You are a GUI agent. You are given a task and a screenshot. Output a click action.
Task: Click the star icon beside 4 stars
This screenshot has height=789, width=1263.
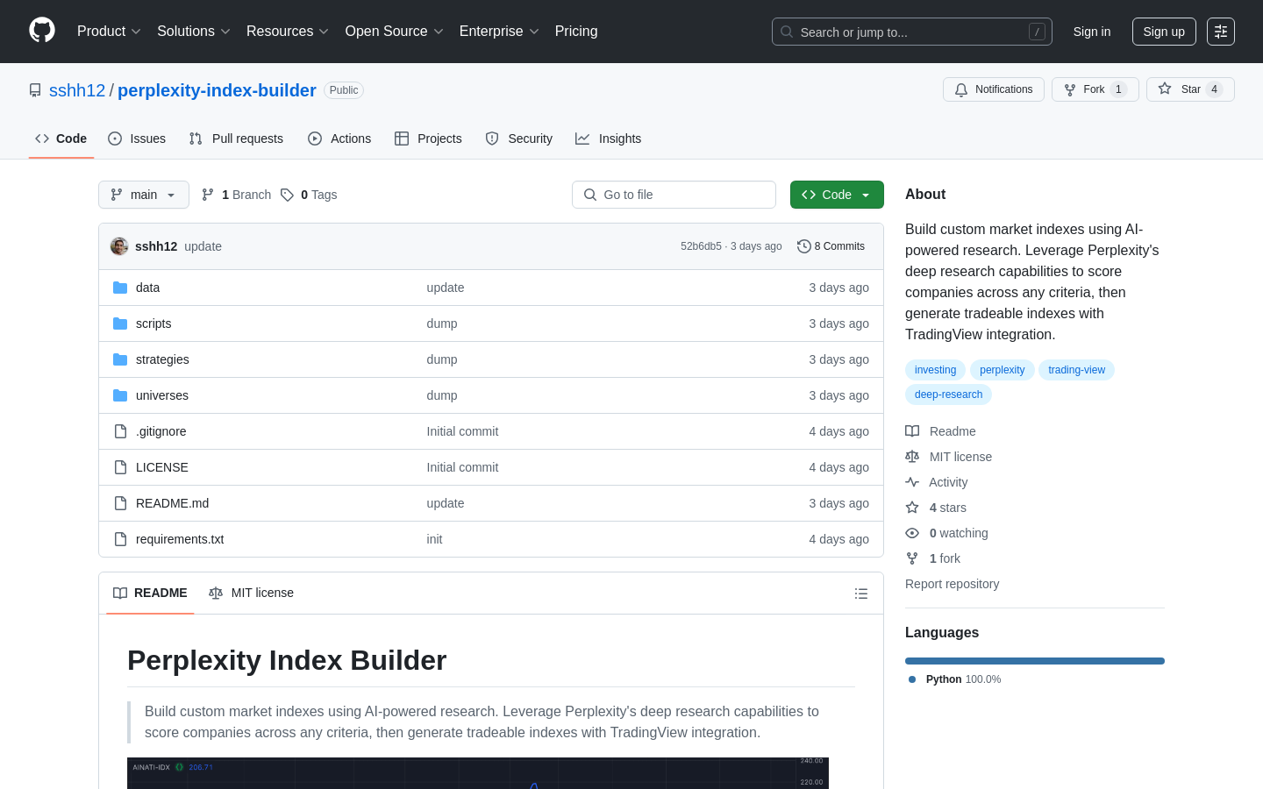(912, 508)
